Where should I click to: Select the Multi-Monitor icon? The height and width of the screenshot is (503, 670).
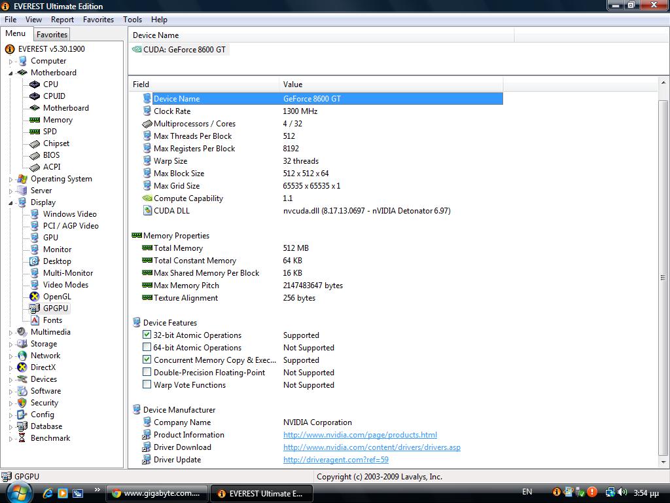tap(35, 273)
